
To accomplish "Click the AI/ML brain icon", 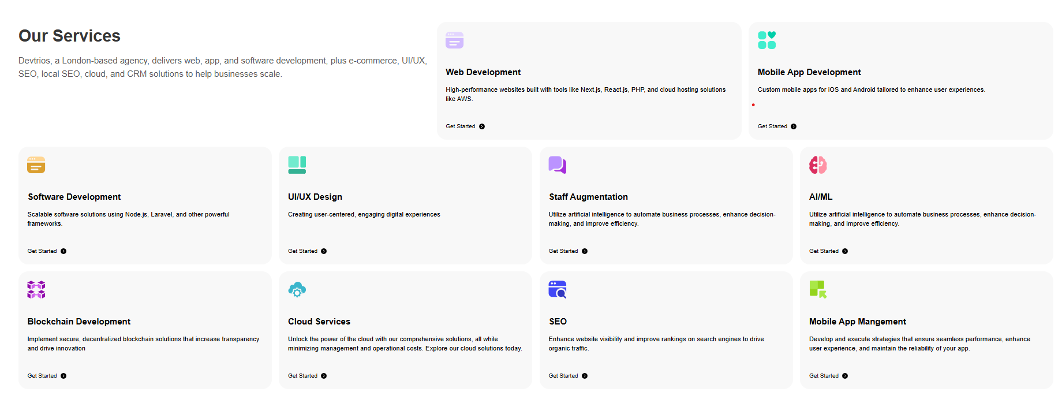I will (818, 165).
